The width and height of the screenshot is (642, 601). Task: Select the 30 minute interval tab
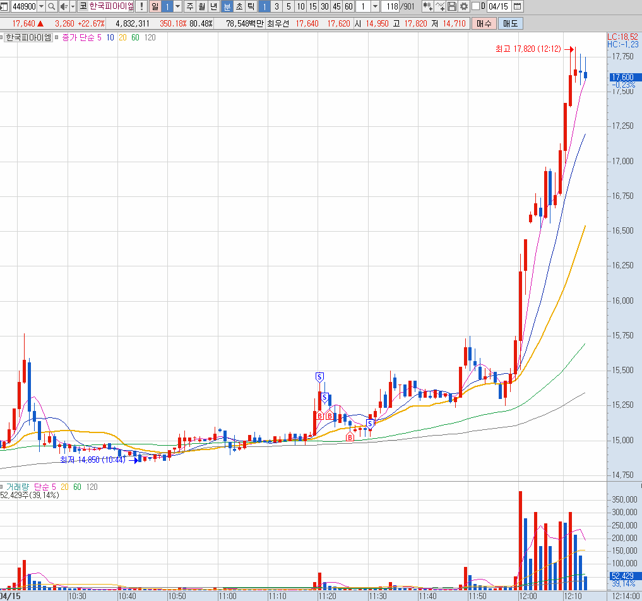point(324,7)
